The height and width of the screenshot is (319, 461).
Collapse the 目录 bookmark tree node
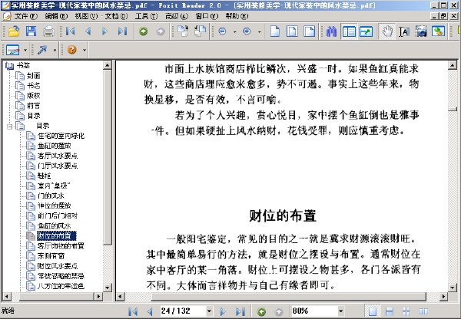(10, 127)
